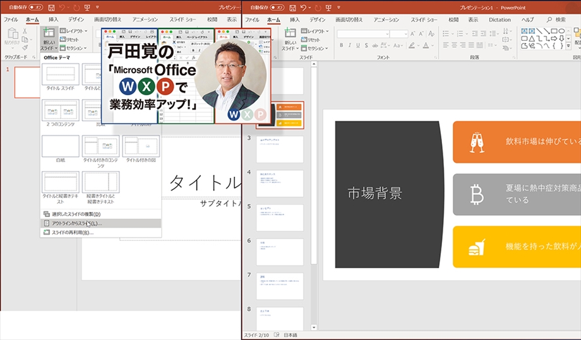Open アニメーション tab in right window
This screenshot has height=340, width=581.
(386, 20)
